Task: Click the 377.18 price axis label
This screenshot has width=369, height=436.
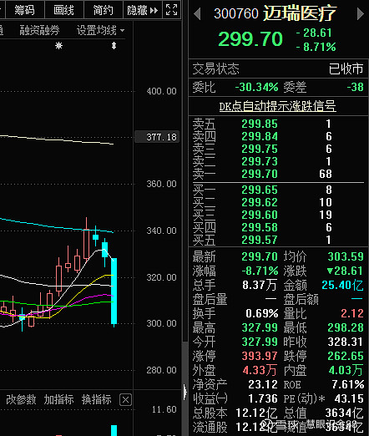Action: pyautogui.click(x=157, y=137)
